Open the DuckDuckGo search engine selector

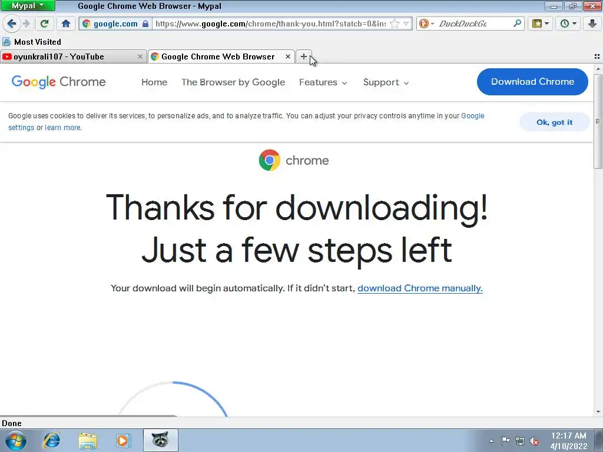[x=426, y=24]
